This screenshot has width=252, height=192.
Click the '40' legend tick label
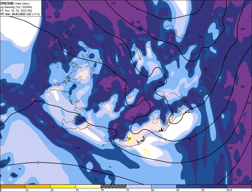(x=102, y=190)
